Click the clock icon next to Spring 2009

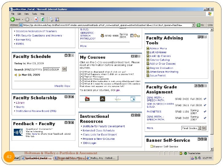(x=135, y=36)
